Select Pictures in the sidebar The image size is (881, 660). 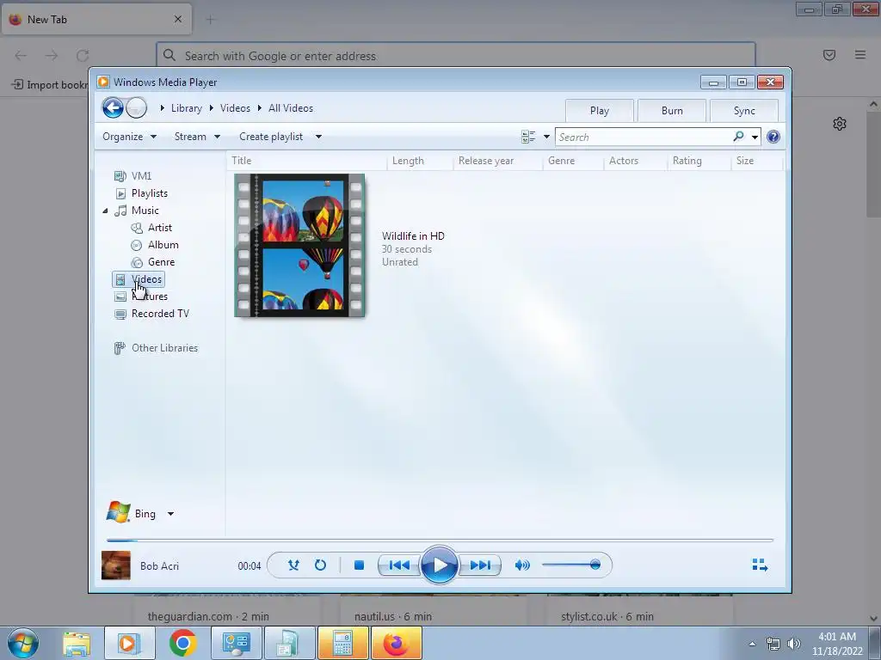click(x=150, y=296)
